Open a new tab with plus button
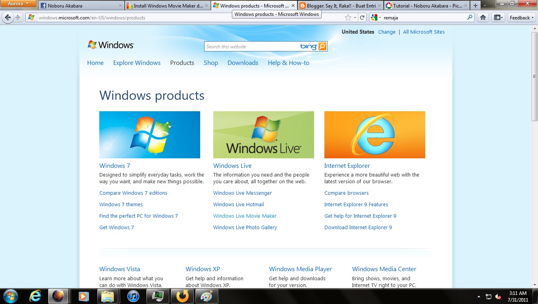This screenshot has width=538, height=304. (475, 6)
